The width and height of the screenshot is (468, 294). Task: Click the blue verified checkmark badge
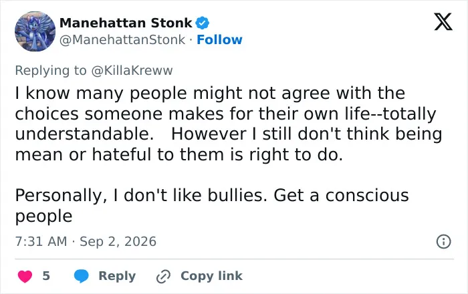click(x=203, y=23)
